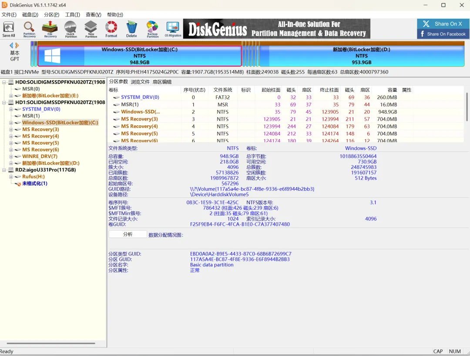Open Partition Recovery tool
470x356 pixels.
(x=30, y=29)
